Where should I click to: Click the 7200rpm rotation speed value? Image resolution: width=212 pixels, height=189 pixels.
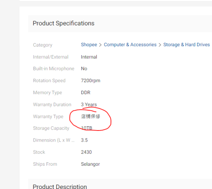click(91, 81)
